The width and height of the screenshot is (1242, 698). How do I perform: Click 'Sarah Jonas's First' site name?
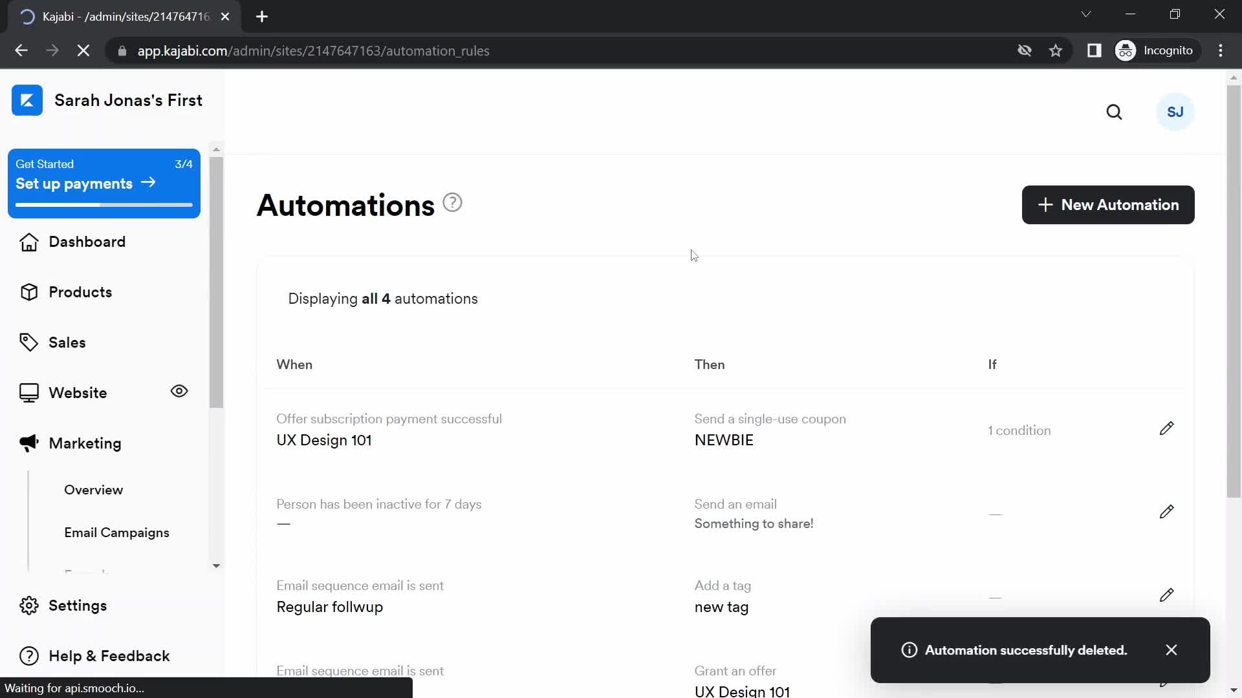pos(128,100)
